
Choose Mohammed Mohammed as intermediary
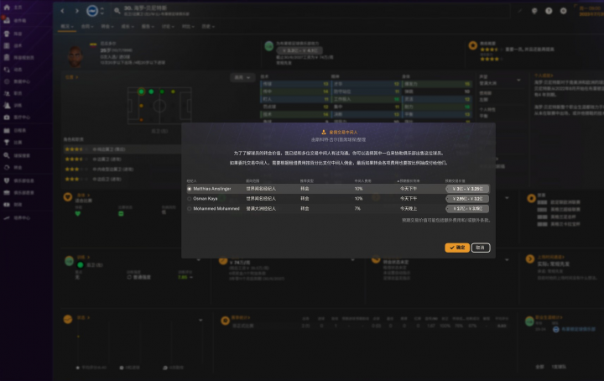190,208
